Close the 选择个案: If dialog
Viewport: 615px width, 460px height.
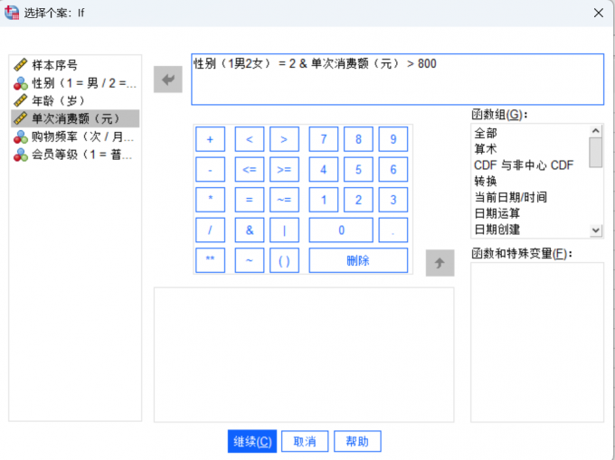[x=599, y=13]
